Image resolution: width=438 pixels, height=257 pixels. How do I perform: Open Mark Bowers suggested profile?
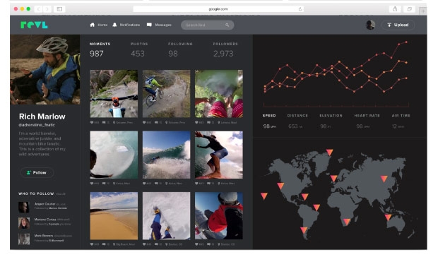click(45, 239)
